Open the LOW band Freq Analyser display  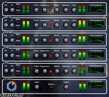click(x=96, y=55)
